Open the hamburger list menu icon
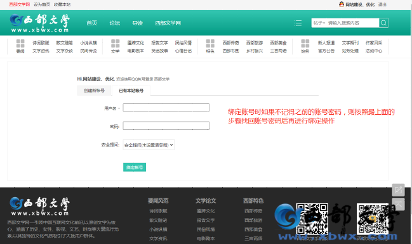412x244 pixels. 298,23
